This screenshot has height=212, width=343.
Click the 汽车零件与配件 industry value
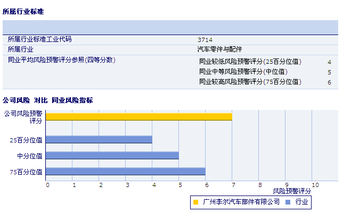coord(219,49)
